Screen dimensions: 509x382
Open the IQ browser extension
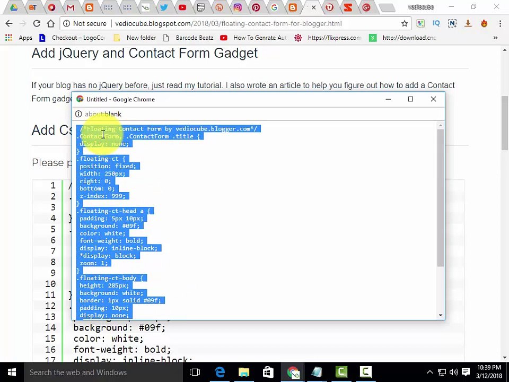coord(436,23)
